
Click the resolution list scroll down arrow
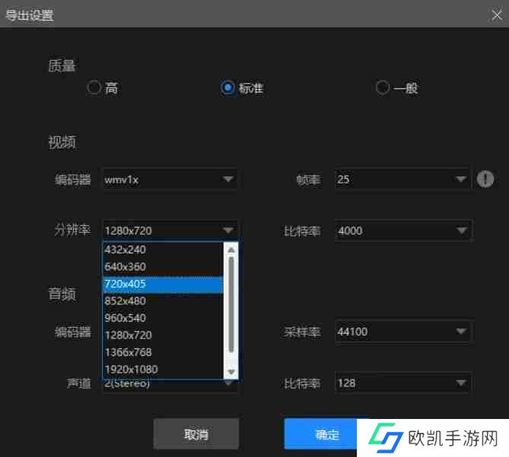click(x=231, y=372)
